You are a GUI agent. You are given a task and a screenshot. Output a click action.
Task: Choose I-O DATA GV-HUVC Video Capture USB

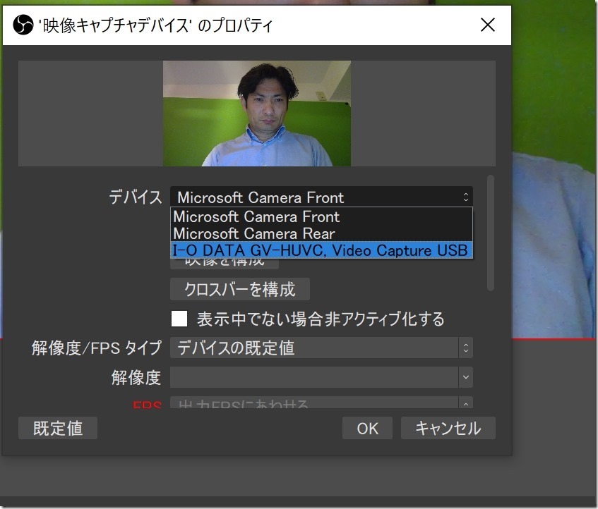click(x=321, y=250)
